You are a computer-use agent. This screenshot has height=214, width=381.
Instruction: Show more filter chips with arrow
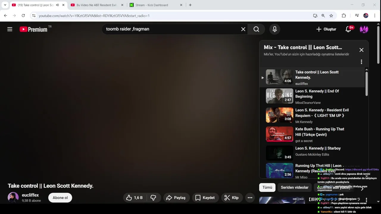tap(362, 188)
